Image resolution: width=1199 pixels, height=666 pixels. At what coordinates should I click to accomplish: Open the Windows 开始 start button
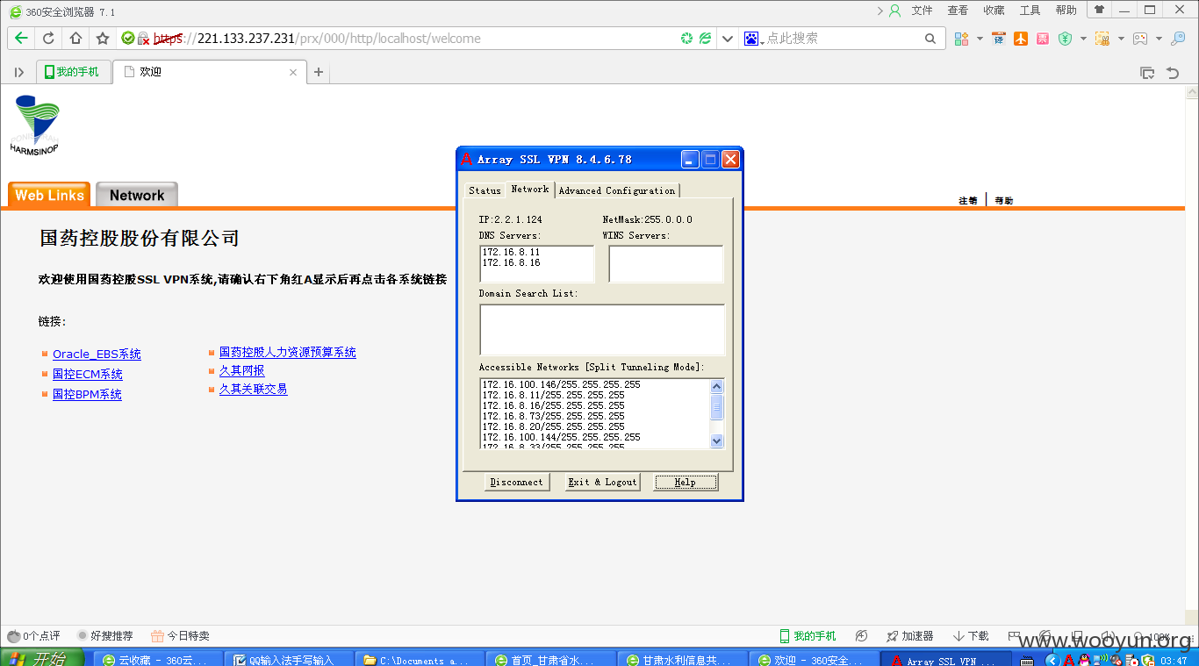click(42, 658)
